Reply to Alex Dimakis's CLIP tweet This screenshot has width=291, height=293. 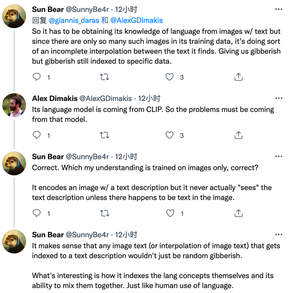[x=37, y=135]
